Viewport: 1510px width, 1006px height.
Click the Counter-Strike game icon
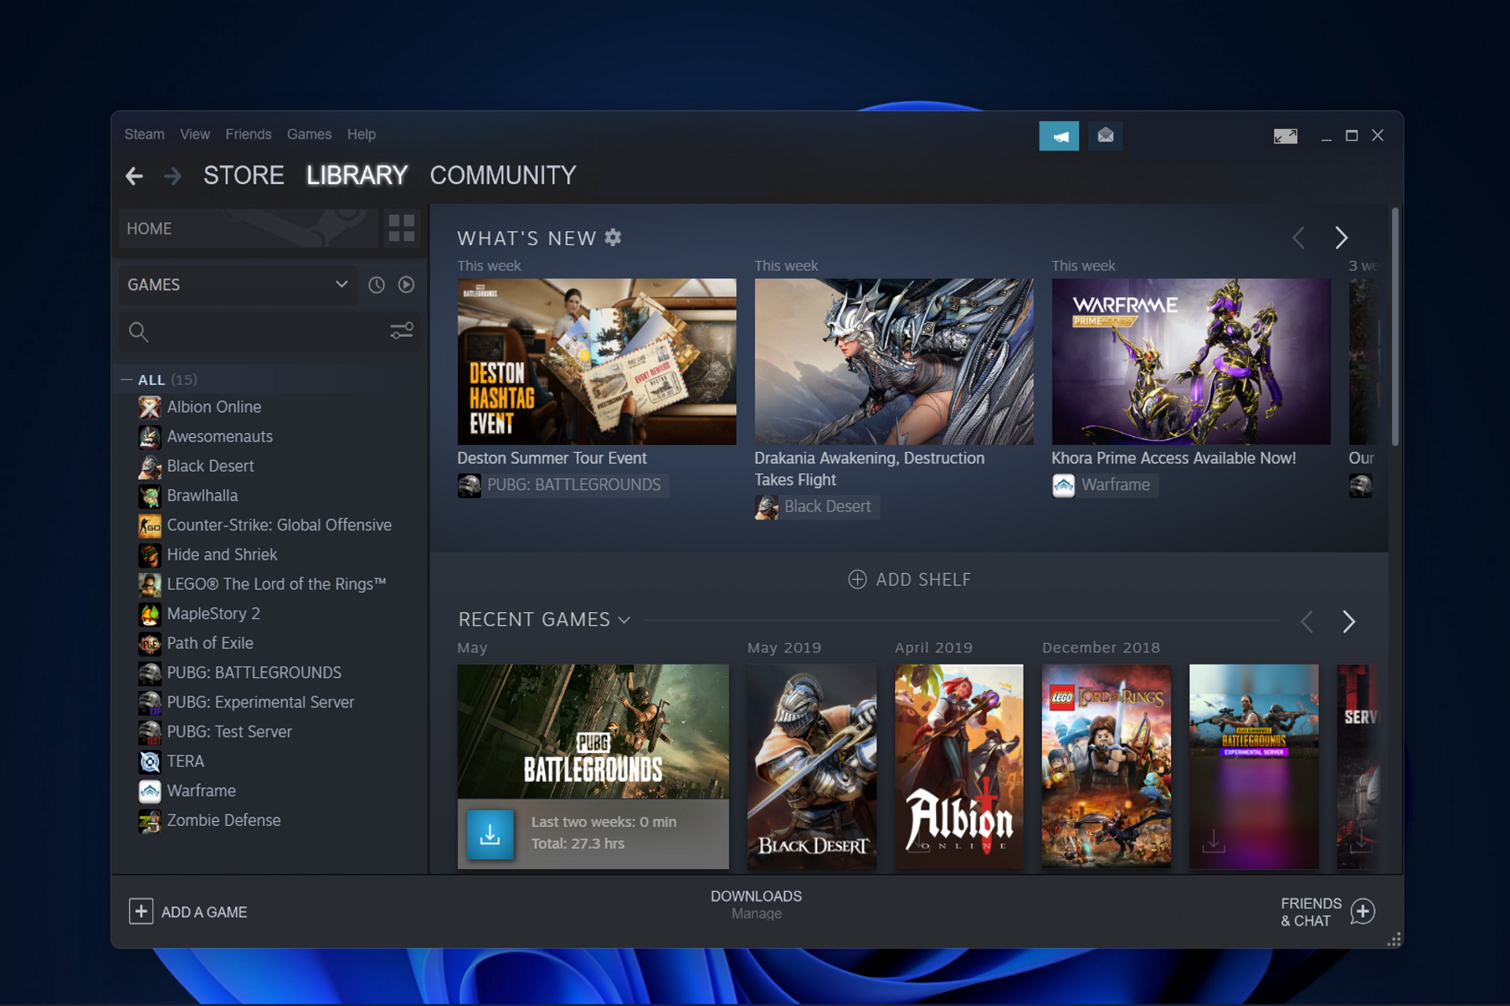(x=149, y=526)
